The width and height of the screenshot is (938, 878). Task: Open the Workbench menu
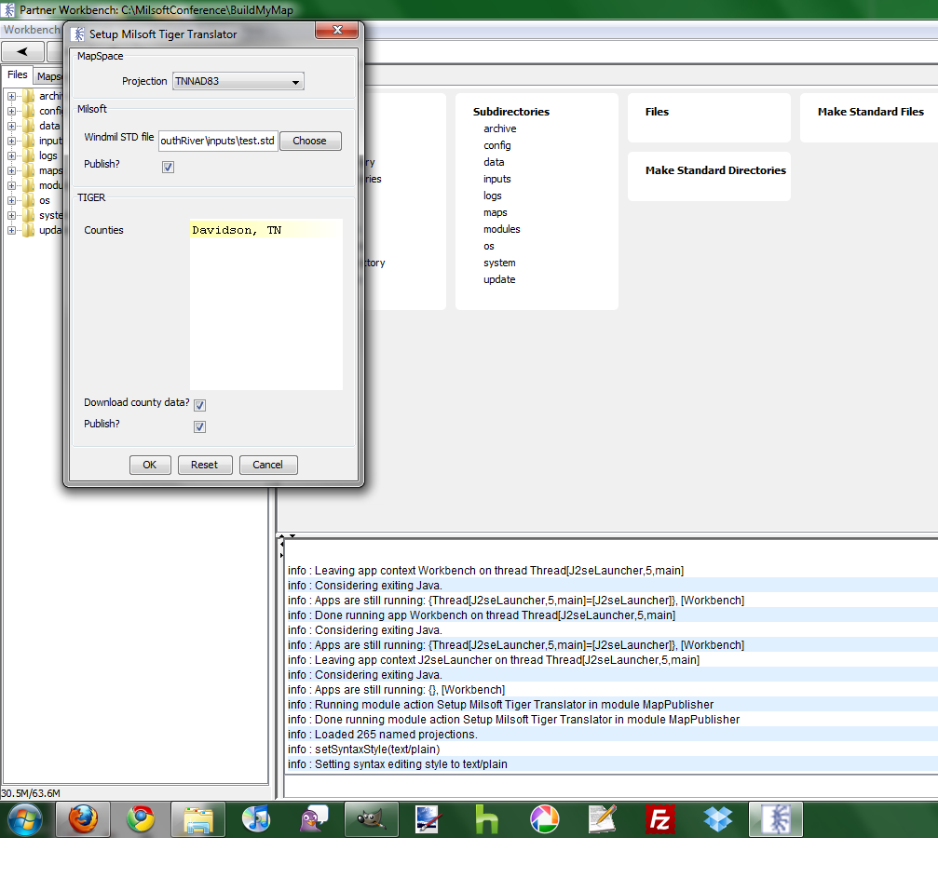[32, 30]
